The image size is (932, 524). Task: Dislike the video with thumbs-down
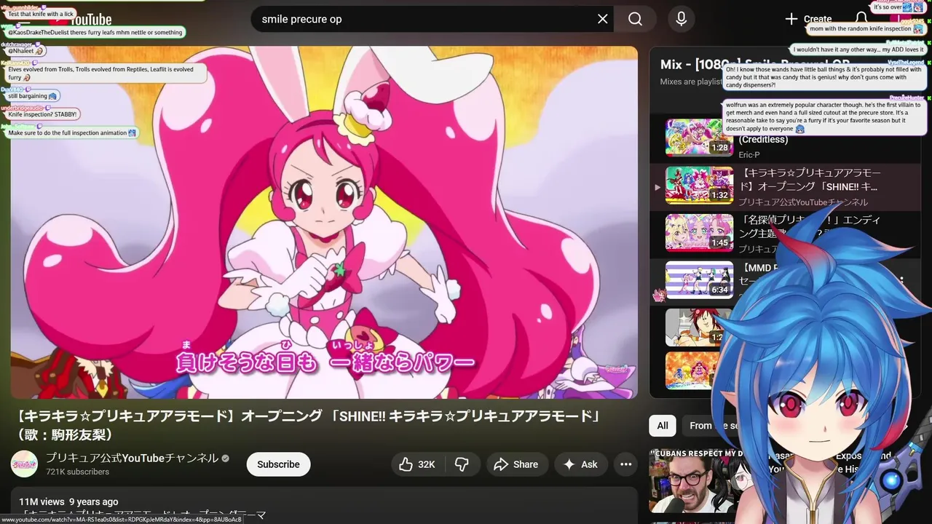(x=462, y=464)
